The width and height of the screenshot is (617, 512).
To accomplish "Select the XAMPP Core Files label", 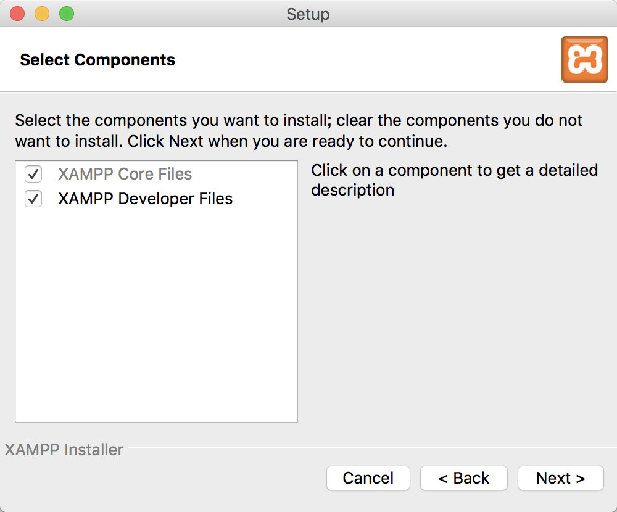I will [125, 175].
